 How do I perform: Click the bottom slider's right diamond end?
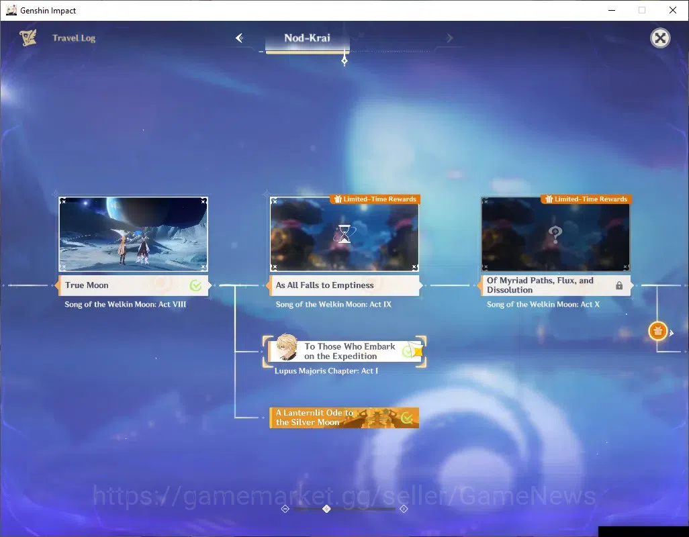404,509
